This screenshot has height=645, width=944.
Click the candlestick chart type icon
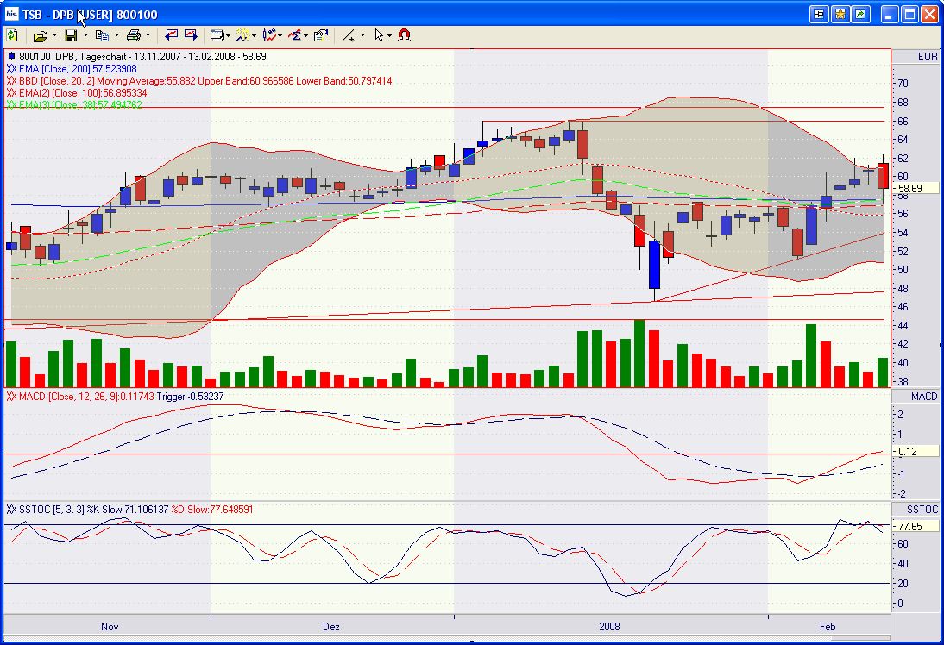(268, 35)
